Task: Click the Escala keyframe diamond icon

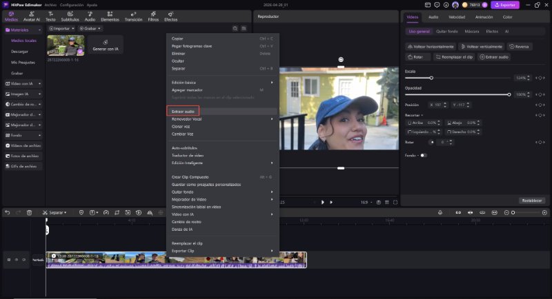Action: point(540,78)
